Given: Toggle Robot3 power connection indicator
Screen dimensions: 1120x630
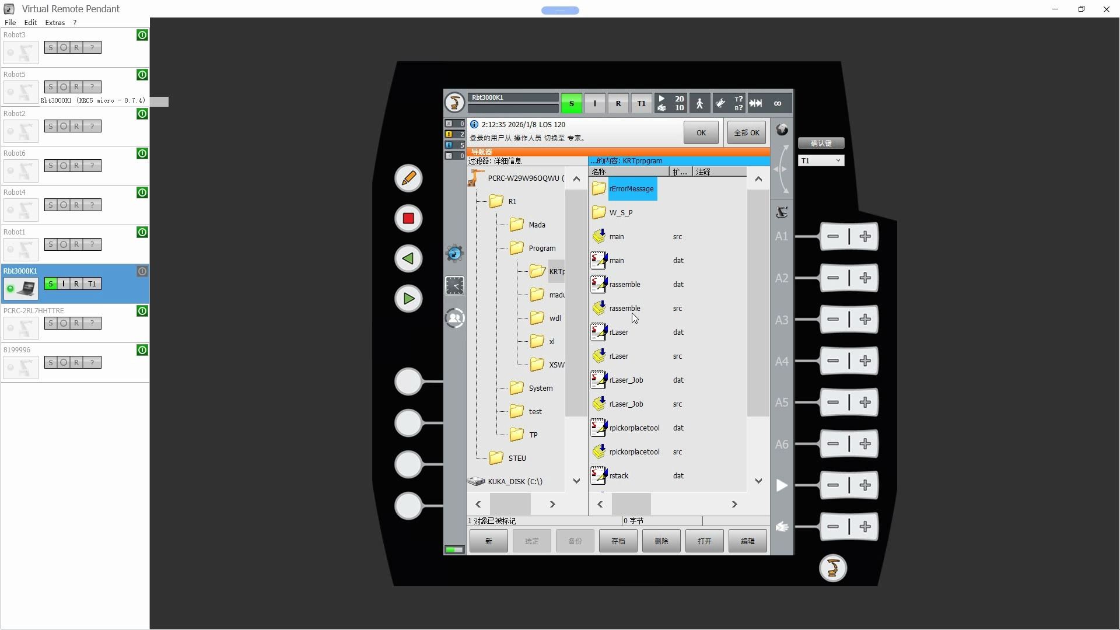Looking at the screenshot, I should pyautogui.click(x=142, y=36).
